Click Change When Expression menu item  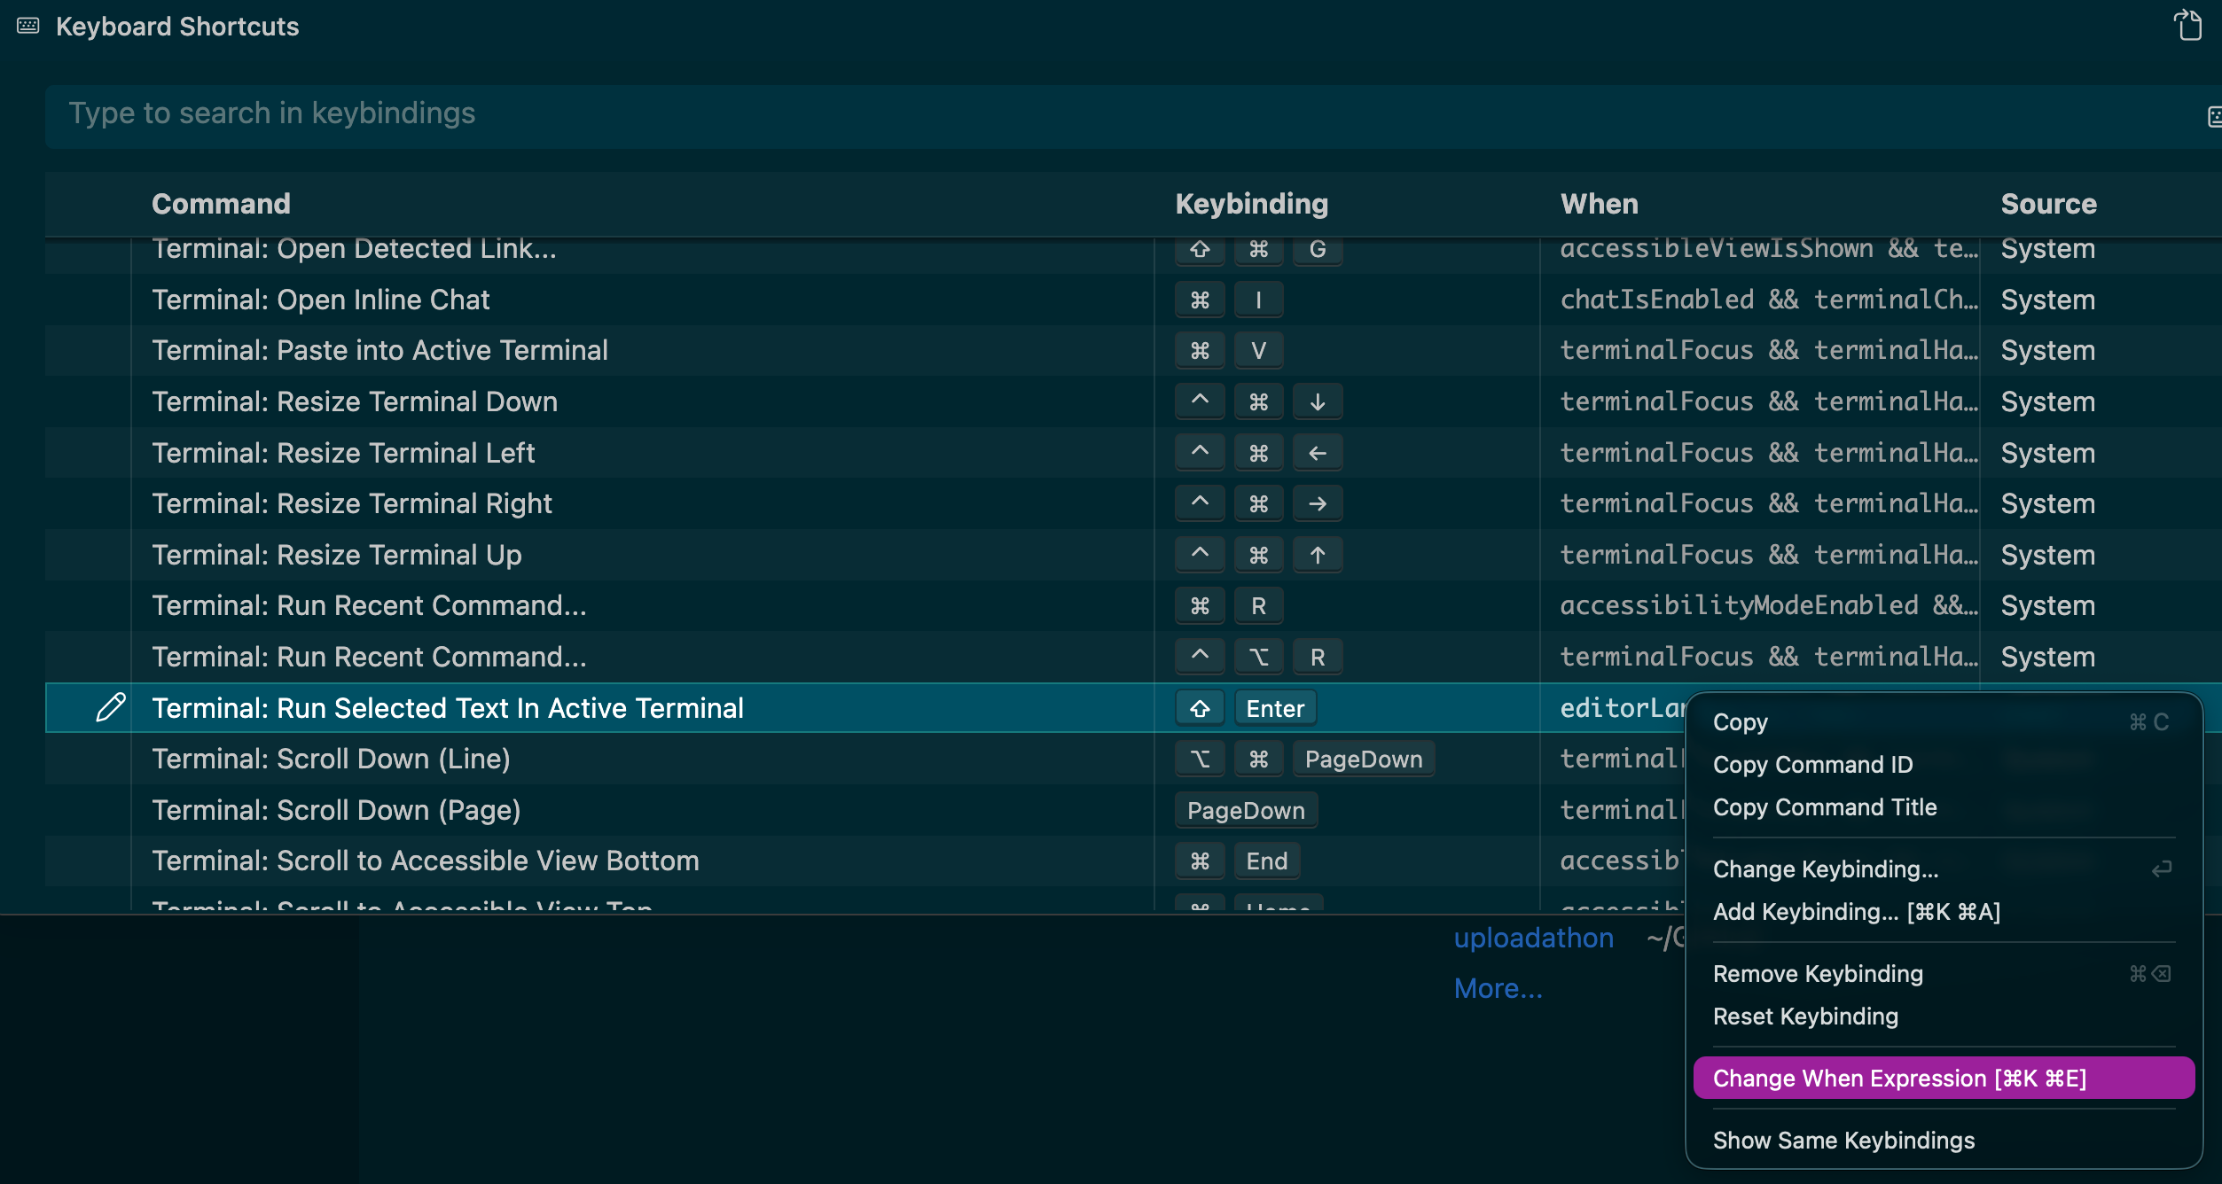tap(1899, 1078)
